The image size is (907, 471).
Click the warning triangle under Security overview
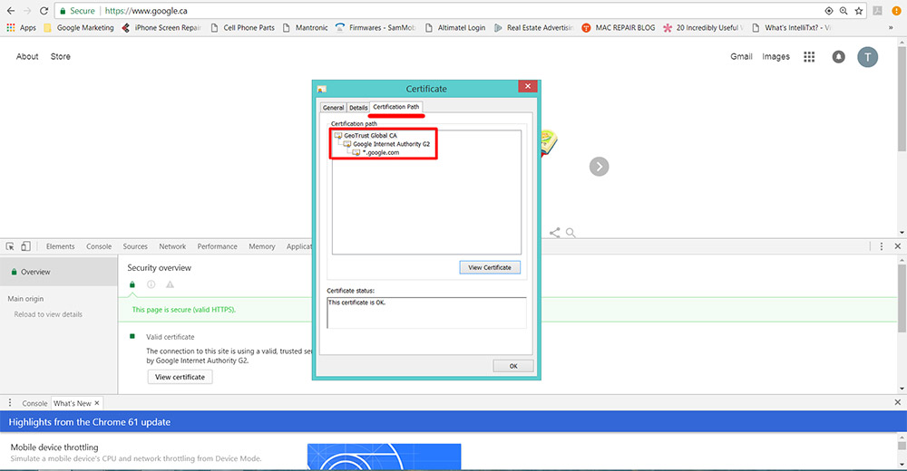pos(171,284)
